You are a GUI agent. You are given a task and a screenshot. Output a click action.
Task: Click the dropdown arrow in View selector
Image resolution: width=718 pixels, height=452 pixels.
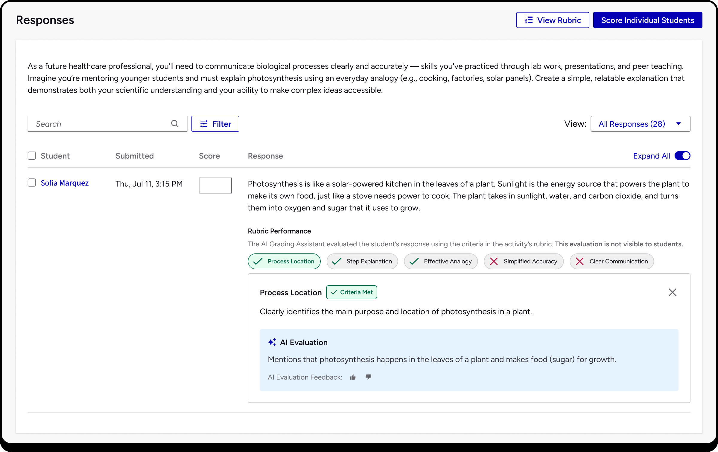[x=679, y=124]
